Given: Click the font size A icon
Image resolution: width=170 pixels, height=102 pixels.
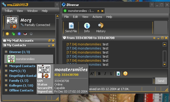Looking at the screenshot, I should 92,74.
